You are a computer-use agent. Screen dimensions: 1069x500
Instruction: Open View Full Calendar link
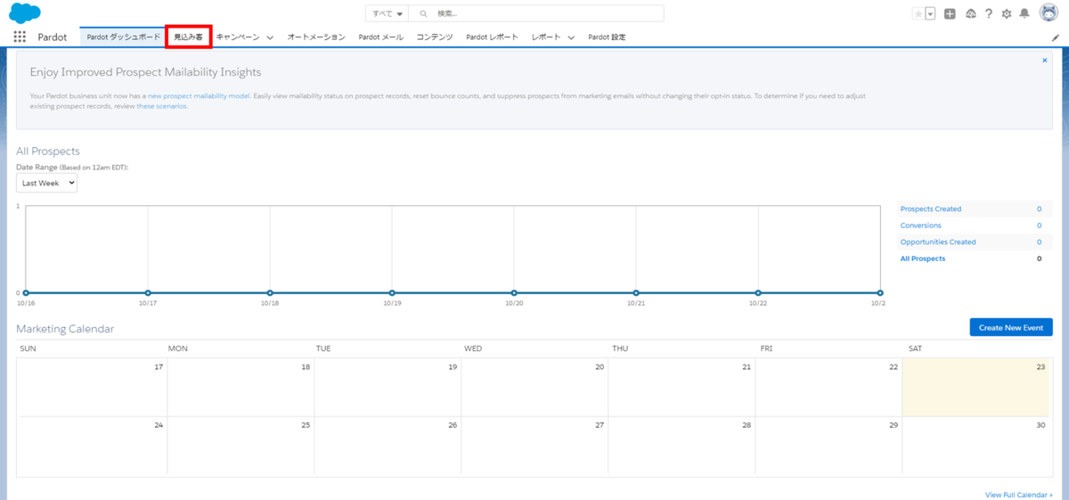click(x=1018, y=494)
